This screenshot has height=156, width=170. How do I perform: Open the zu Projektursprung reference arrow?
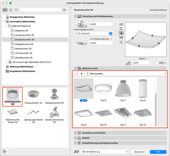(x=111, y=39)
